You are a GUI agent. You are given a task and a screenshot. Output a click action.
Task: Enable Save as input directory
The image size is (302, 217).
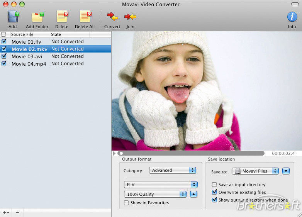(x=214, y=185)
